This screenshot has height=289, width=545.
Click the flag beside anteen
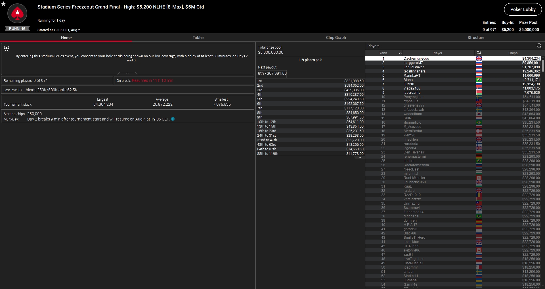pos(479,272)
